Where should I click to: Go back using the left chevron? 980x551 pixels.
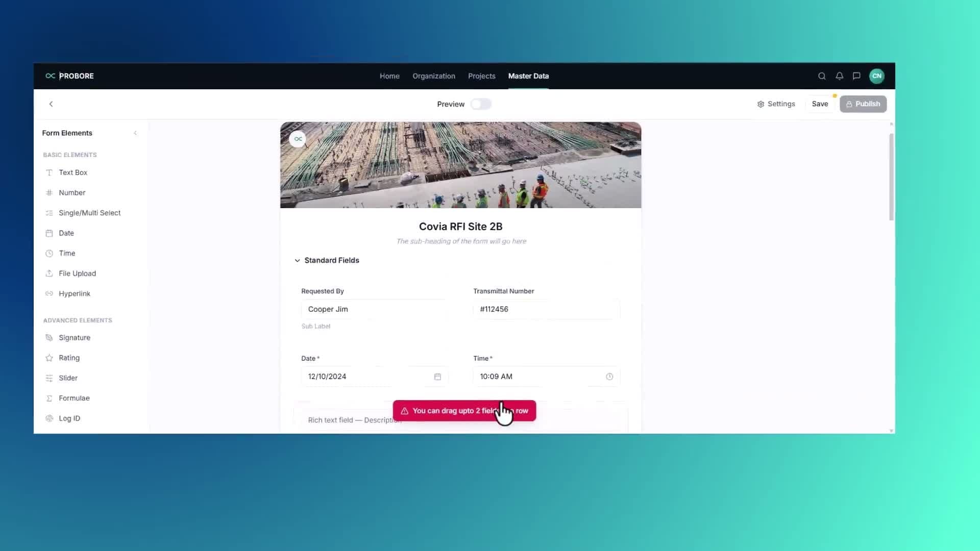(51, 104)
